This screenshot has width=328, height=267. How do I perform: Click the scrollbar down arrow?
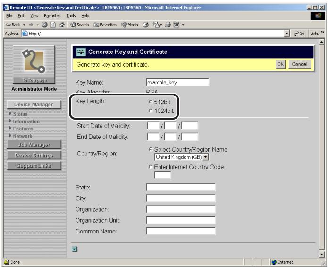click(322, 254)
